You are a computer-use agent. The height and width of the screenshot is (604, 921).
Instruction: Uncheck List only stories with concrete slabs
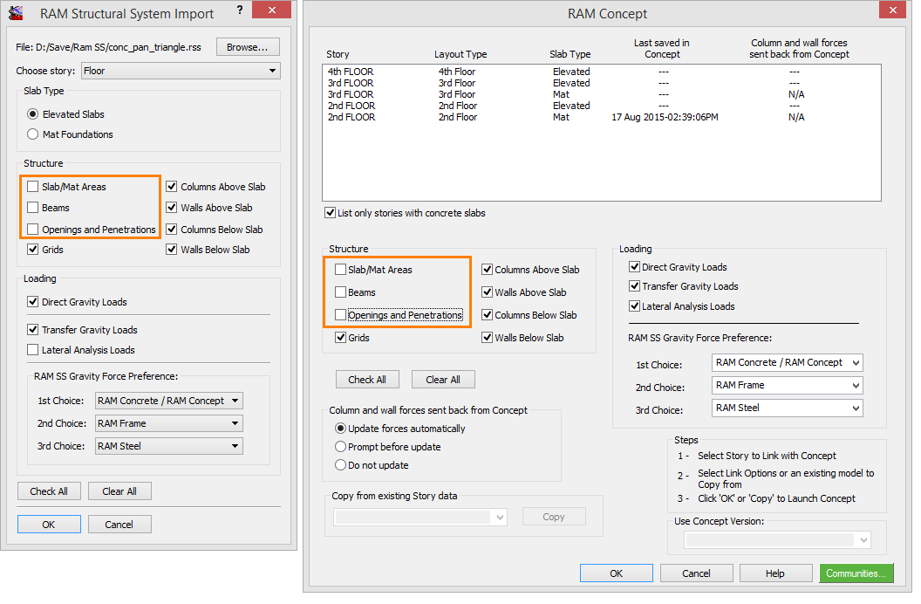(x=331, y=213)
